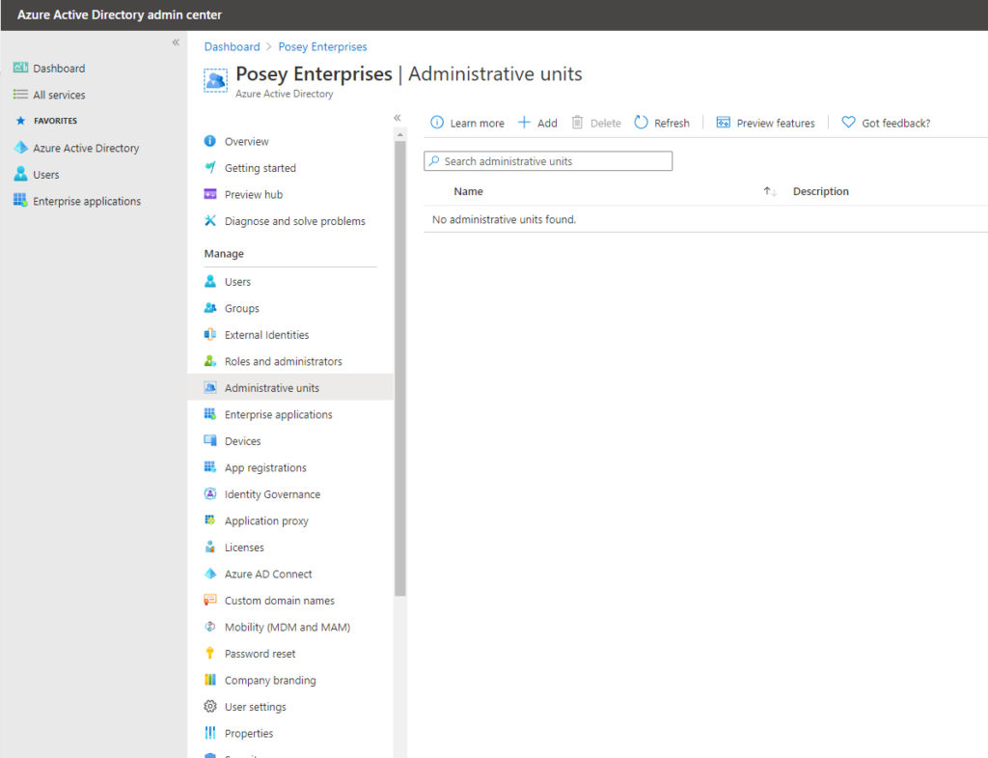The image size is (988, 758).
Task: Click the All services list icon
Action: click(20, 95)
